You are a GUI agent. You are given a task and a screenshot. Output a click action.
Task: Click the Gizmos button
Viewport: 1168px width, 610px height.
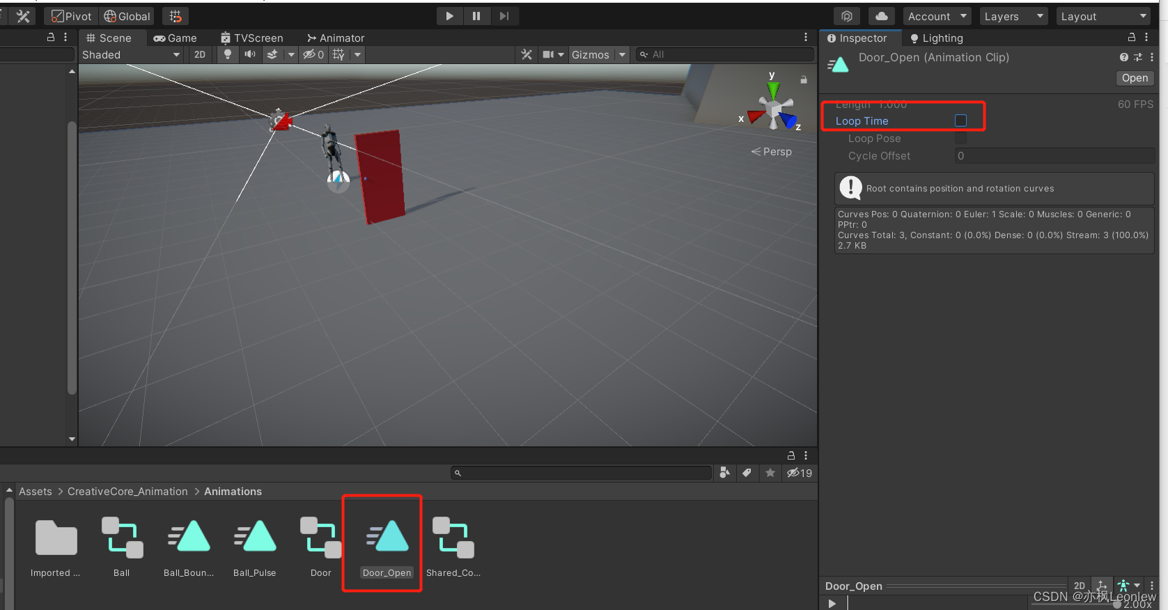tap(591, 55)
